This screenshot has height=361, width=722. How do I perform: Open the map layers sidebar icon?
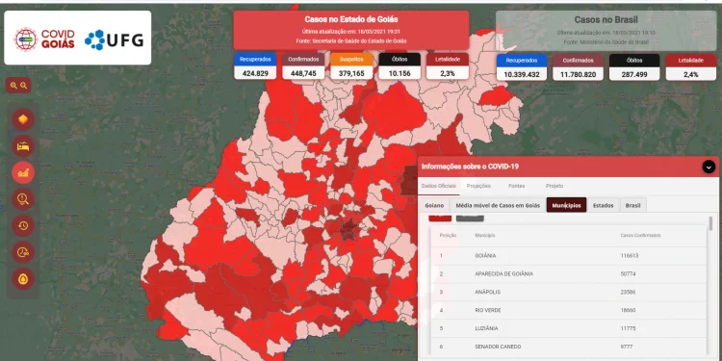point(23,119)
